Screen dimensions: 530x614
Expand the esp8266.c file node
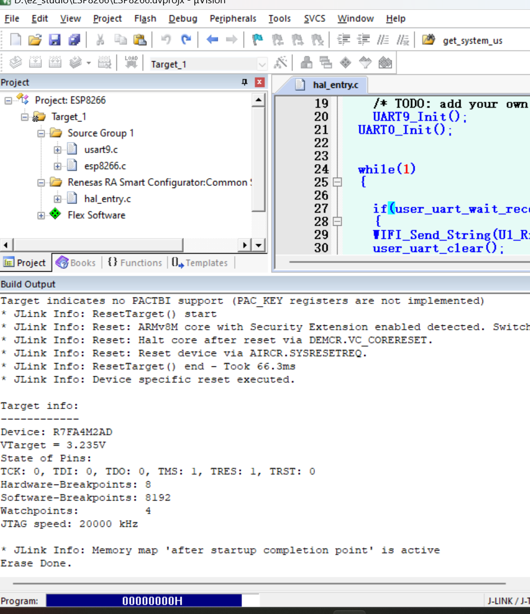pos(57,166)
